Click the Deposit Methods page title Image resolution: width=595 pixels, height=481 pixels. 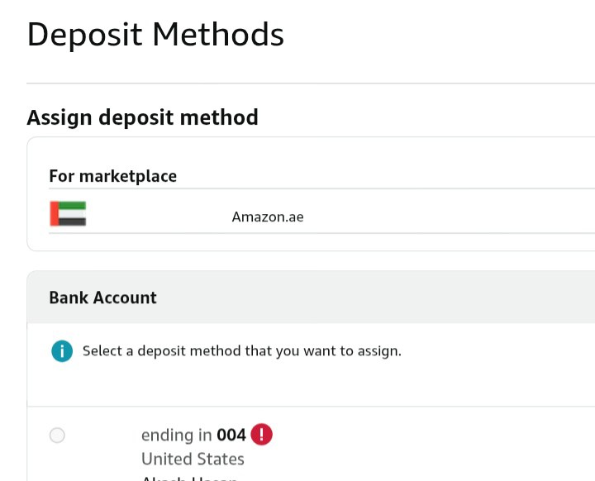pos(155,35)
